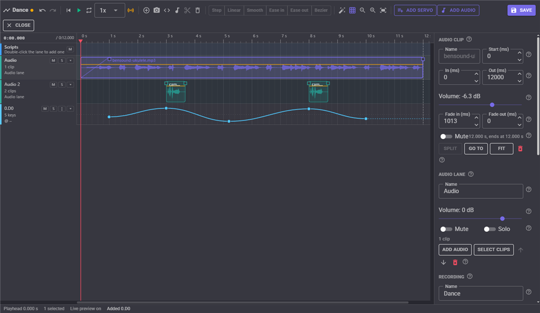
Task: Mute the Scripts lane
Action: click(70, 49)
